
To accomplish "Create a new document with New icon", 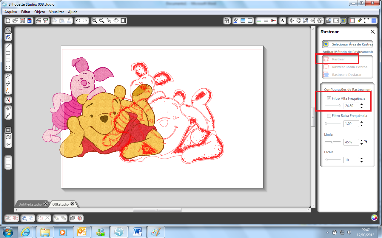I will tap(8, 21).
